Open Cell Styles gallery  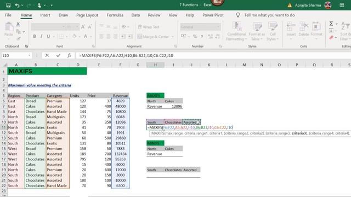(x=273, y=32)
